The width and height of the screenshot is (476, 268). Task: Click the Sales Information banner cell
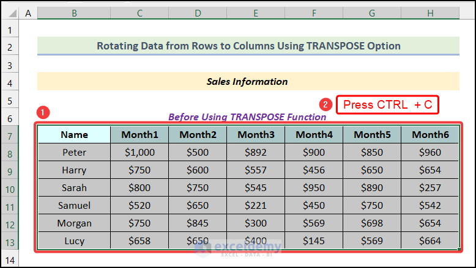(247, 81)
